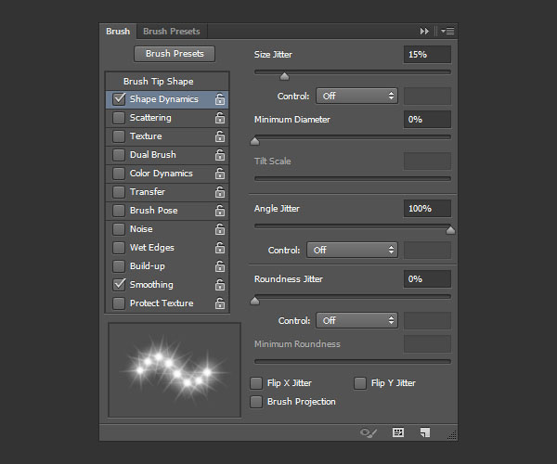Click the Create New Brush icon
This screenshot has width=557, height=464.
point(425,432)
